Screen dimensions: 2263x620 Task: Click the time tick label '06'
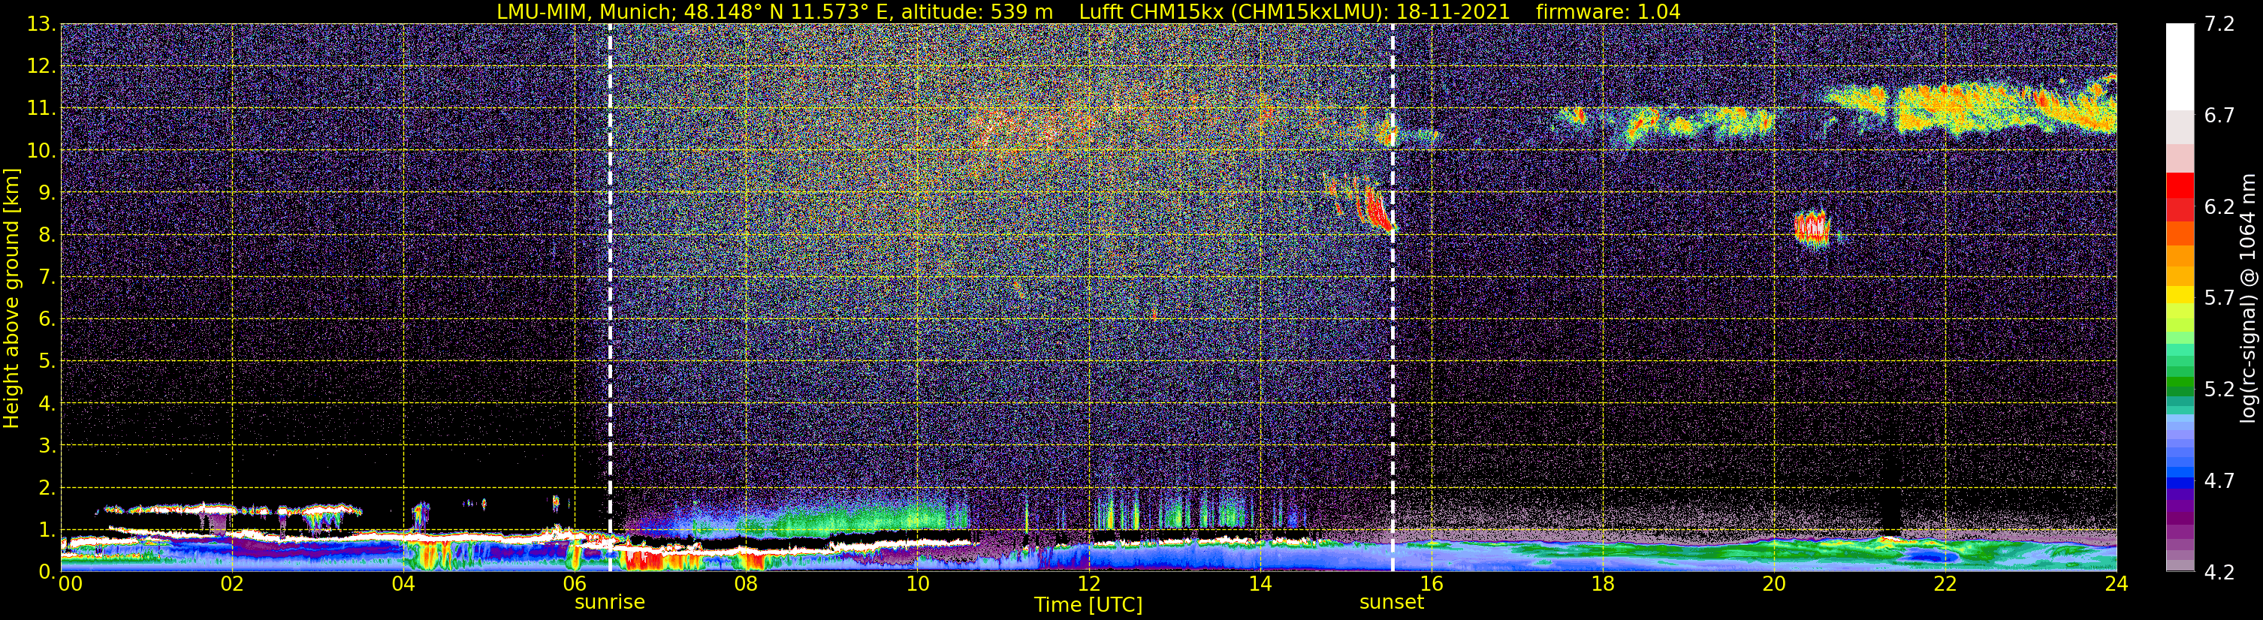575,584
